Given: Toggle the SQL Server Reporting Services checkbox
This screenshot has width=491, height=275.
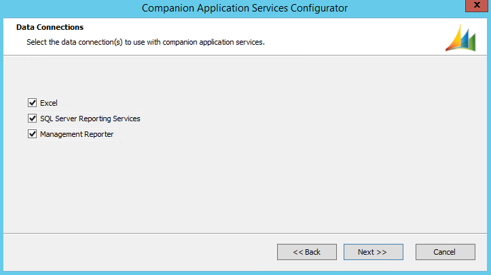Looking at the screenshot, I should [x=32, y=119].
